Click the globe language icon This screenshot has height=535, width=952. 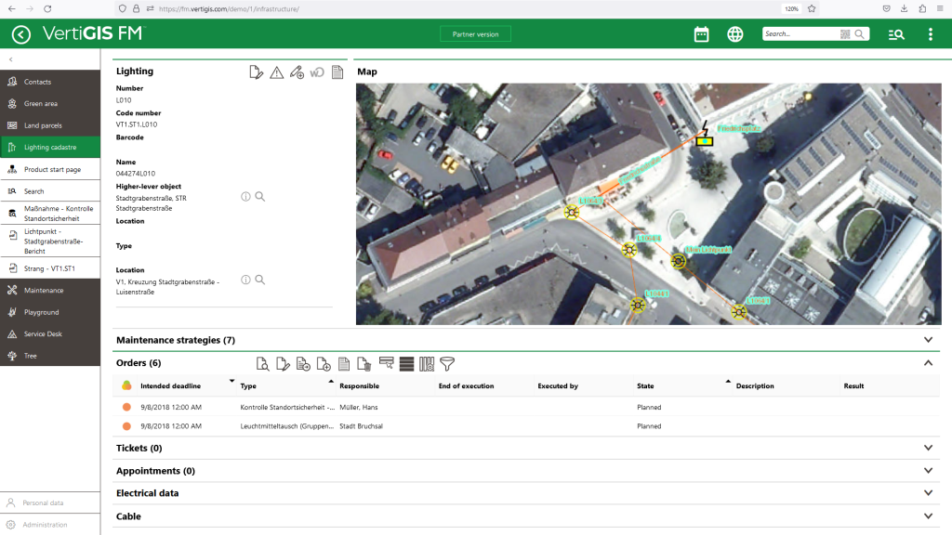(734, 33)
